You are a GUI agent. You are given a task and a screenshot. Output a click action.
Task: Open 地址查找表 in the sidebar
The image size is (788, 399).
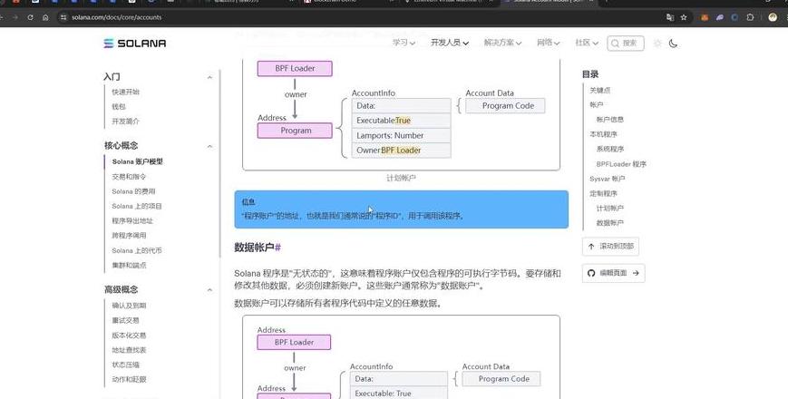(129, 350)
